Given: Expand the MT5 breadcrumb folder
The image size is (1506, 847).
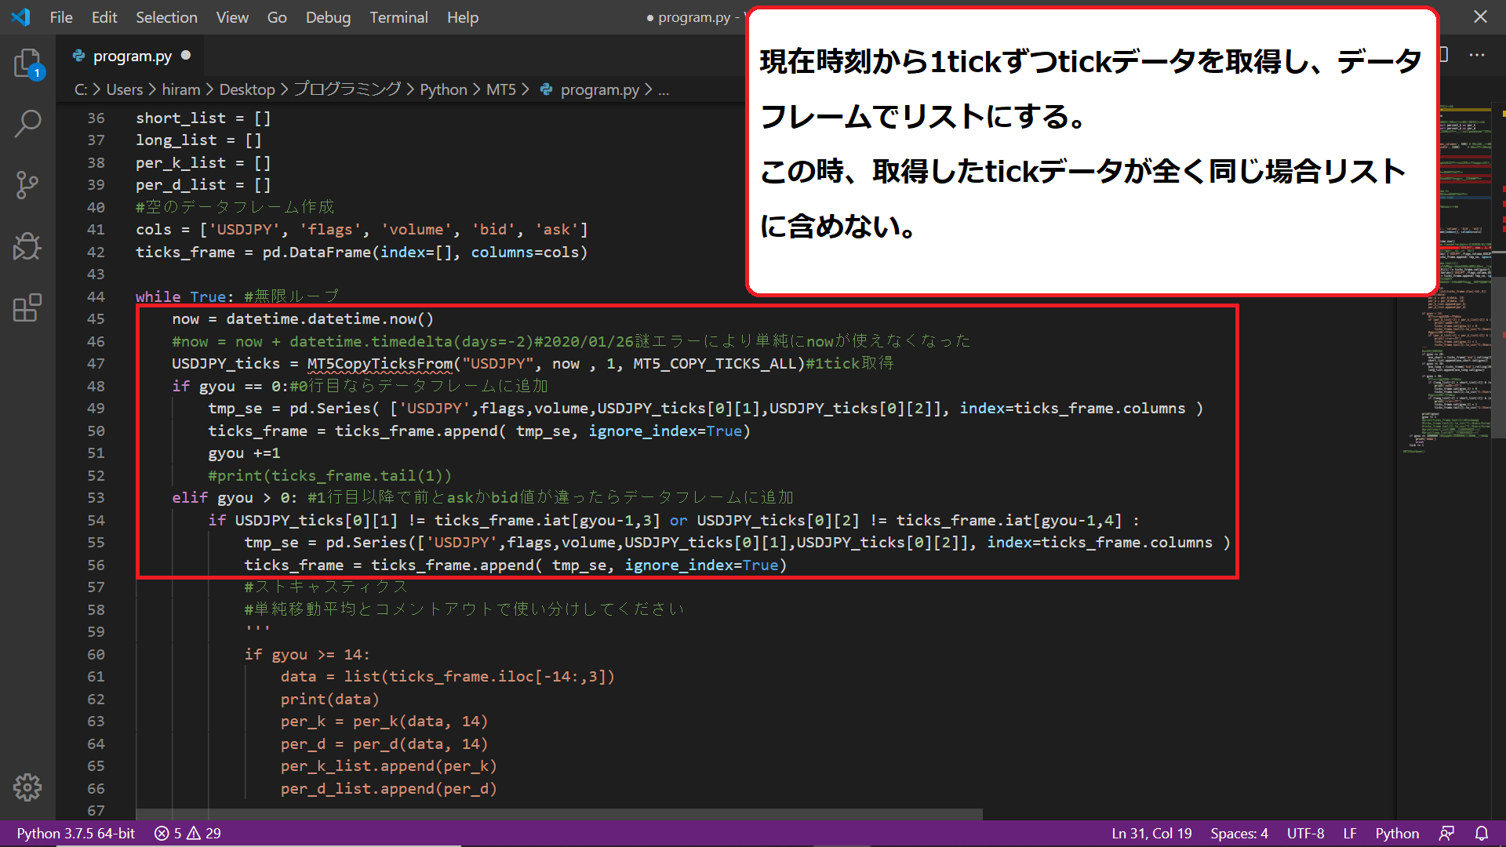Looking at the screenshot, I should click(x=500, y=89).
